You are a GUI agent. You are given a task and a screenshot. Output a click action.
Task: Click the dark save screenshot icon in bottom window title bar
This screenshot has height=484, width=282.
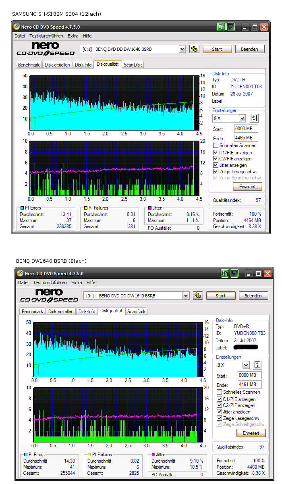pos(234,274)
